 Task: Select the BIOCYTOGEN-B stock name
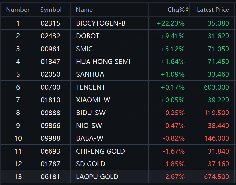(x=101, y=23)
